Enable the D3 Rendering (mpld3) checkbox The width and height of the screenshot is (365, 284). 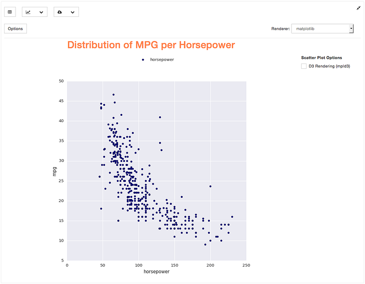click(304, 66)
